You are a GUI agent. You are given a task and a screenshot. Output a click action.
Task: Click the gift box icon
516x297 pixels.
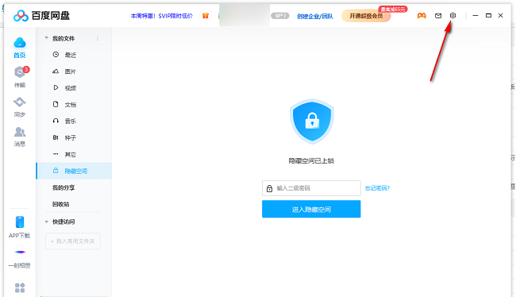point(206,15)
